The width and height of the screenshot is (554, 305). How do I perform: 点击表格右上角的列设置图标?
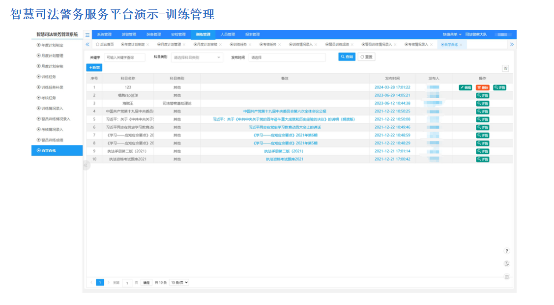[x=505, y=69]
